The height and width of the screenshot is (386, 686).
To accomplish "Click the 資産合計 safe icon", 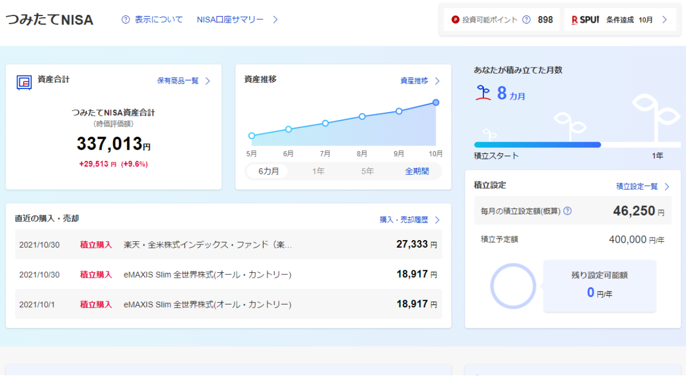I will pyautogui.click(x=24, y=81).
